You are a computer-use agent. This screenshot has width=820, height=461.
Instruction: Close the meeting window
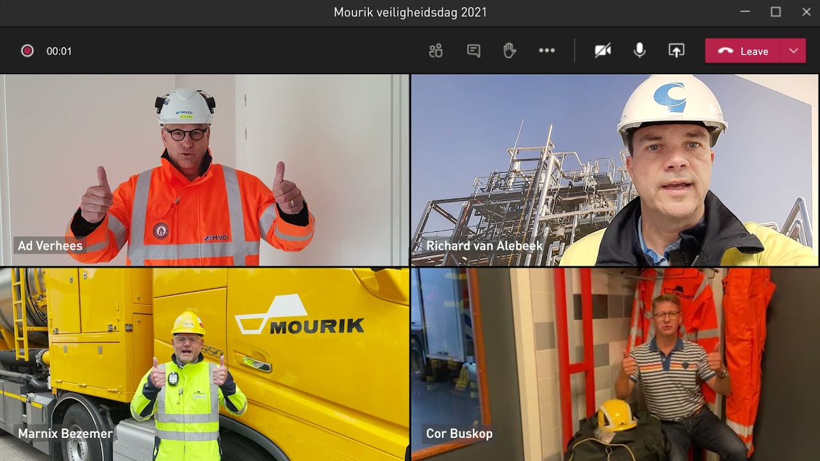807,12
